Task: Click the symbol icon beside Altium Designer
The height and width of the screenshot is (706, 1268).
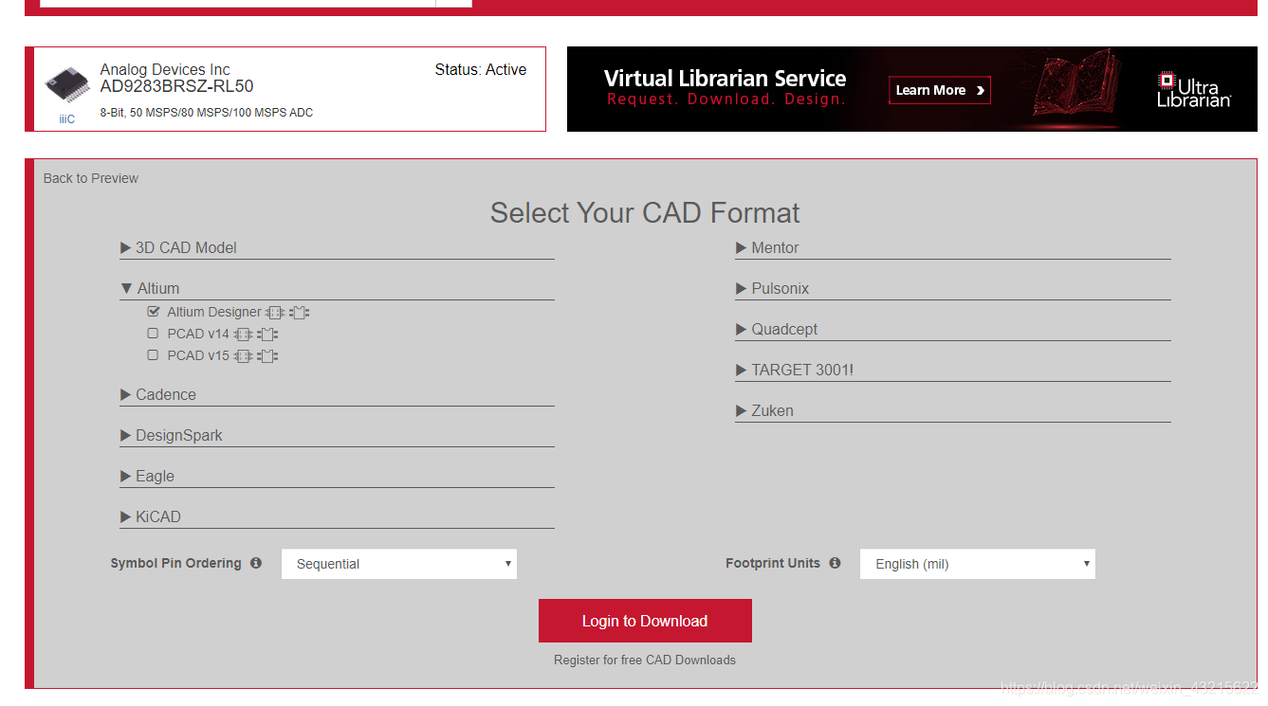Action: pyautogui.click(x=275, y=312)
